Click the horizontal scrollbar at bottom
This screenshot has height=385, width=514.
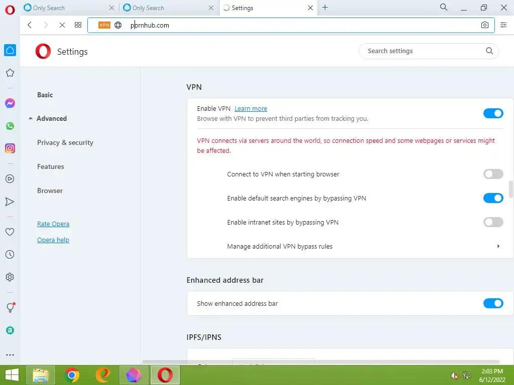pos(321,362)
